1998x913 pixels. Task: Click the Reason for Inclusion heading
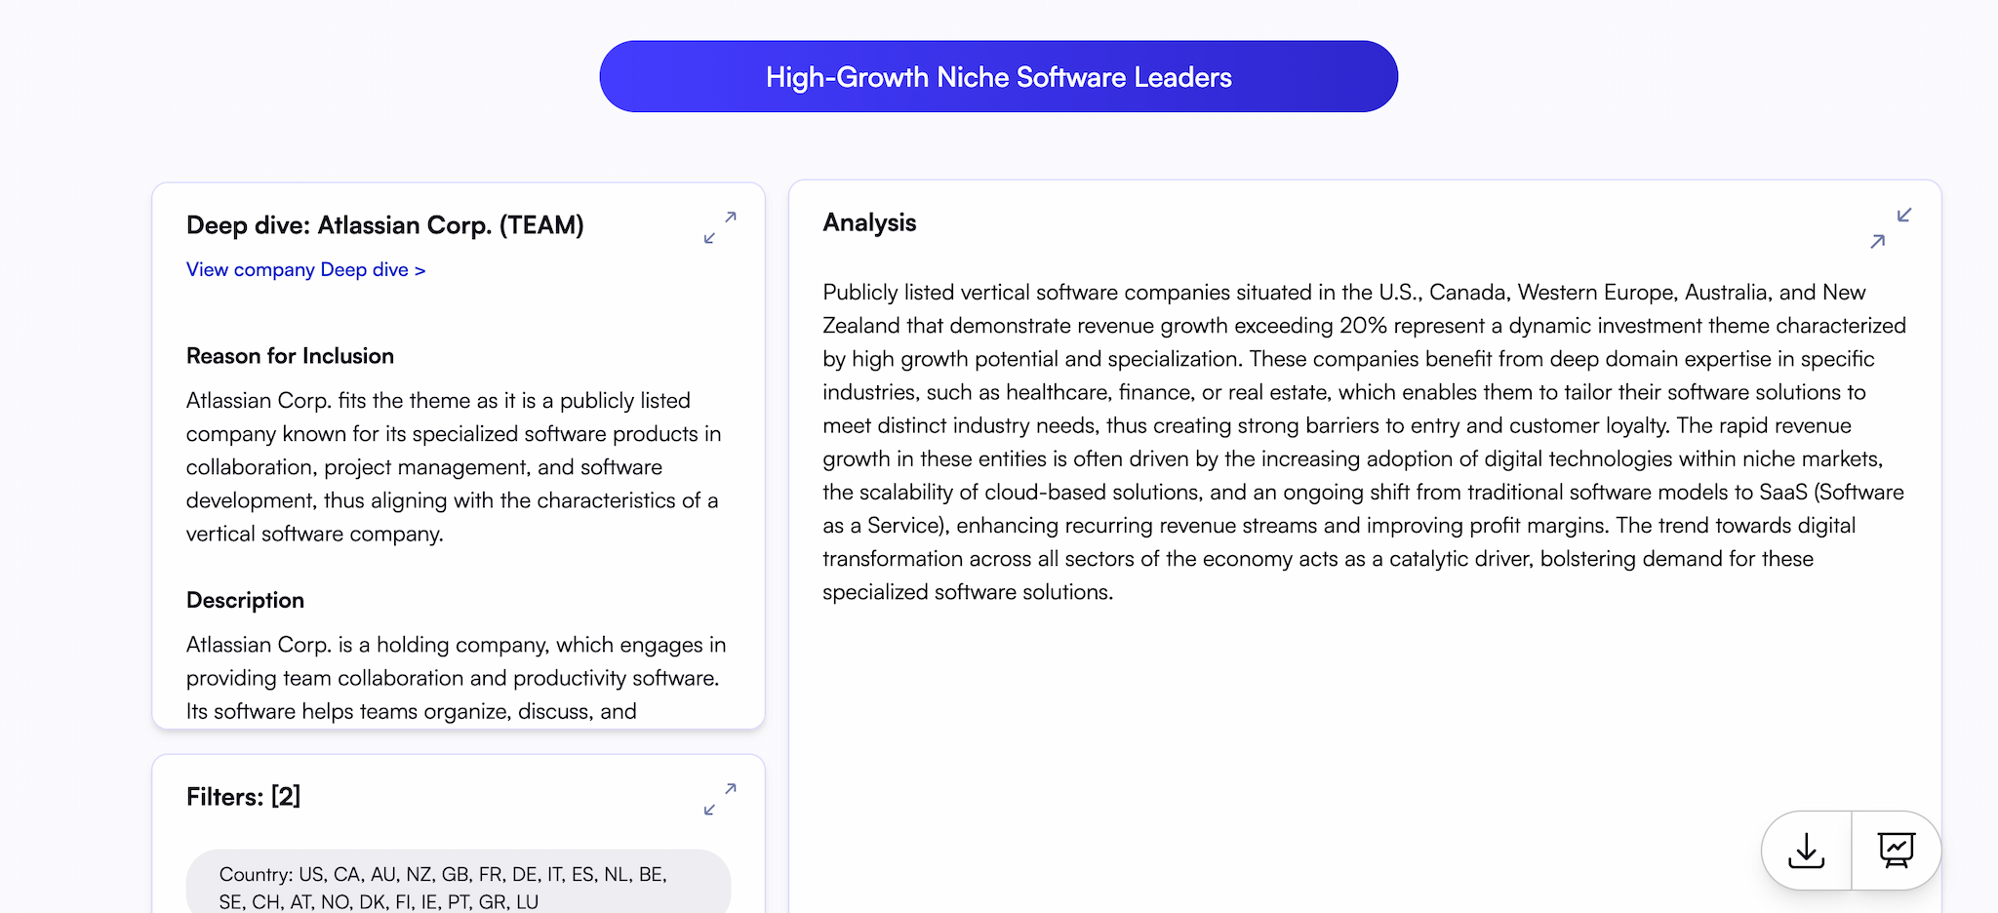pyautogui.click(x=290, y=356)
